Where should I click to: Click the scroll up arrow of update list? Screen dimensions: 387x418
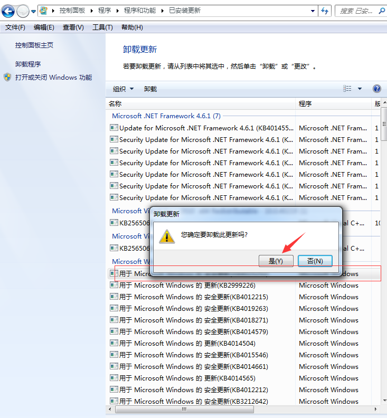(x=384, y=102)
